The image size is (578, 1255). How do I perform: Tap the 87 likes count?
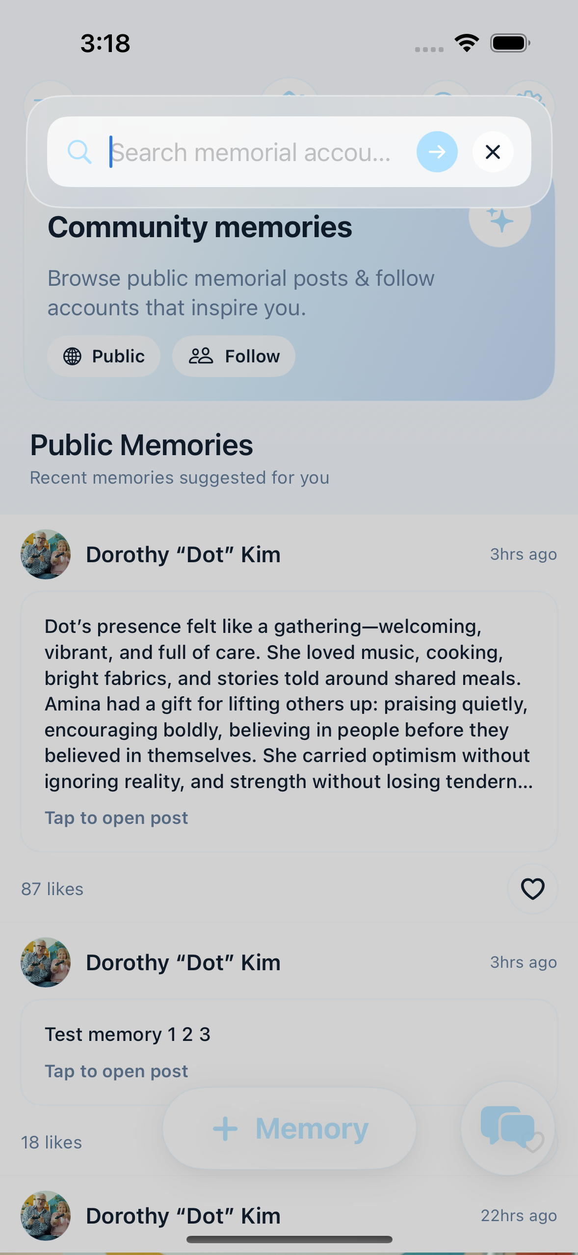(52, 889)
